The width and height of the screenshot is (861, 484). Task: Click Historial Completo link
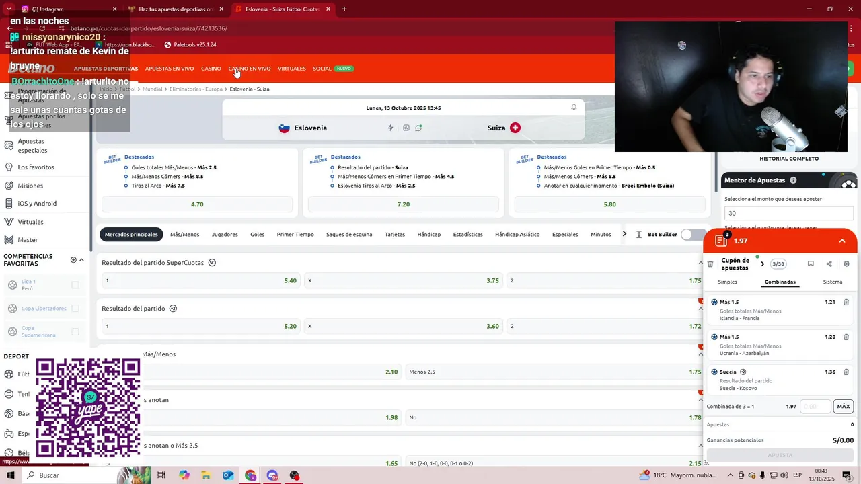789,159
